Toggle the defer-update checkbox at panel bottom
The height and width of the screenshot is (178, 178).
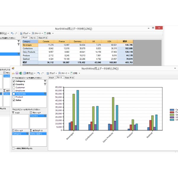click(13, 148)
